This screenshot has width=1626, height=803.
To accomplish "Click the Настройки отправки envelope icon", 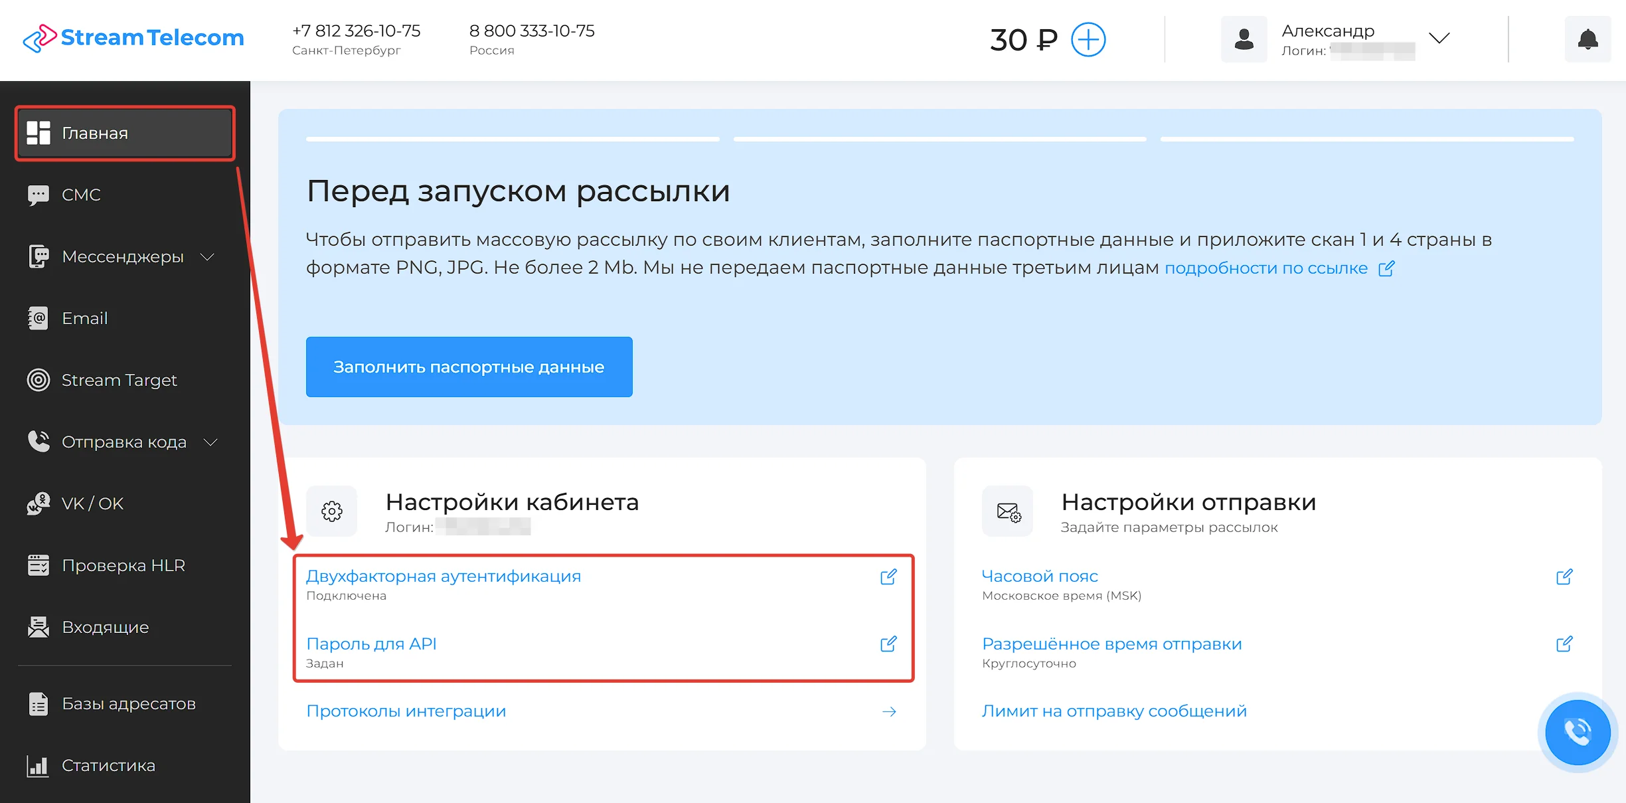I will point(1008,511).
